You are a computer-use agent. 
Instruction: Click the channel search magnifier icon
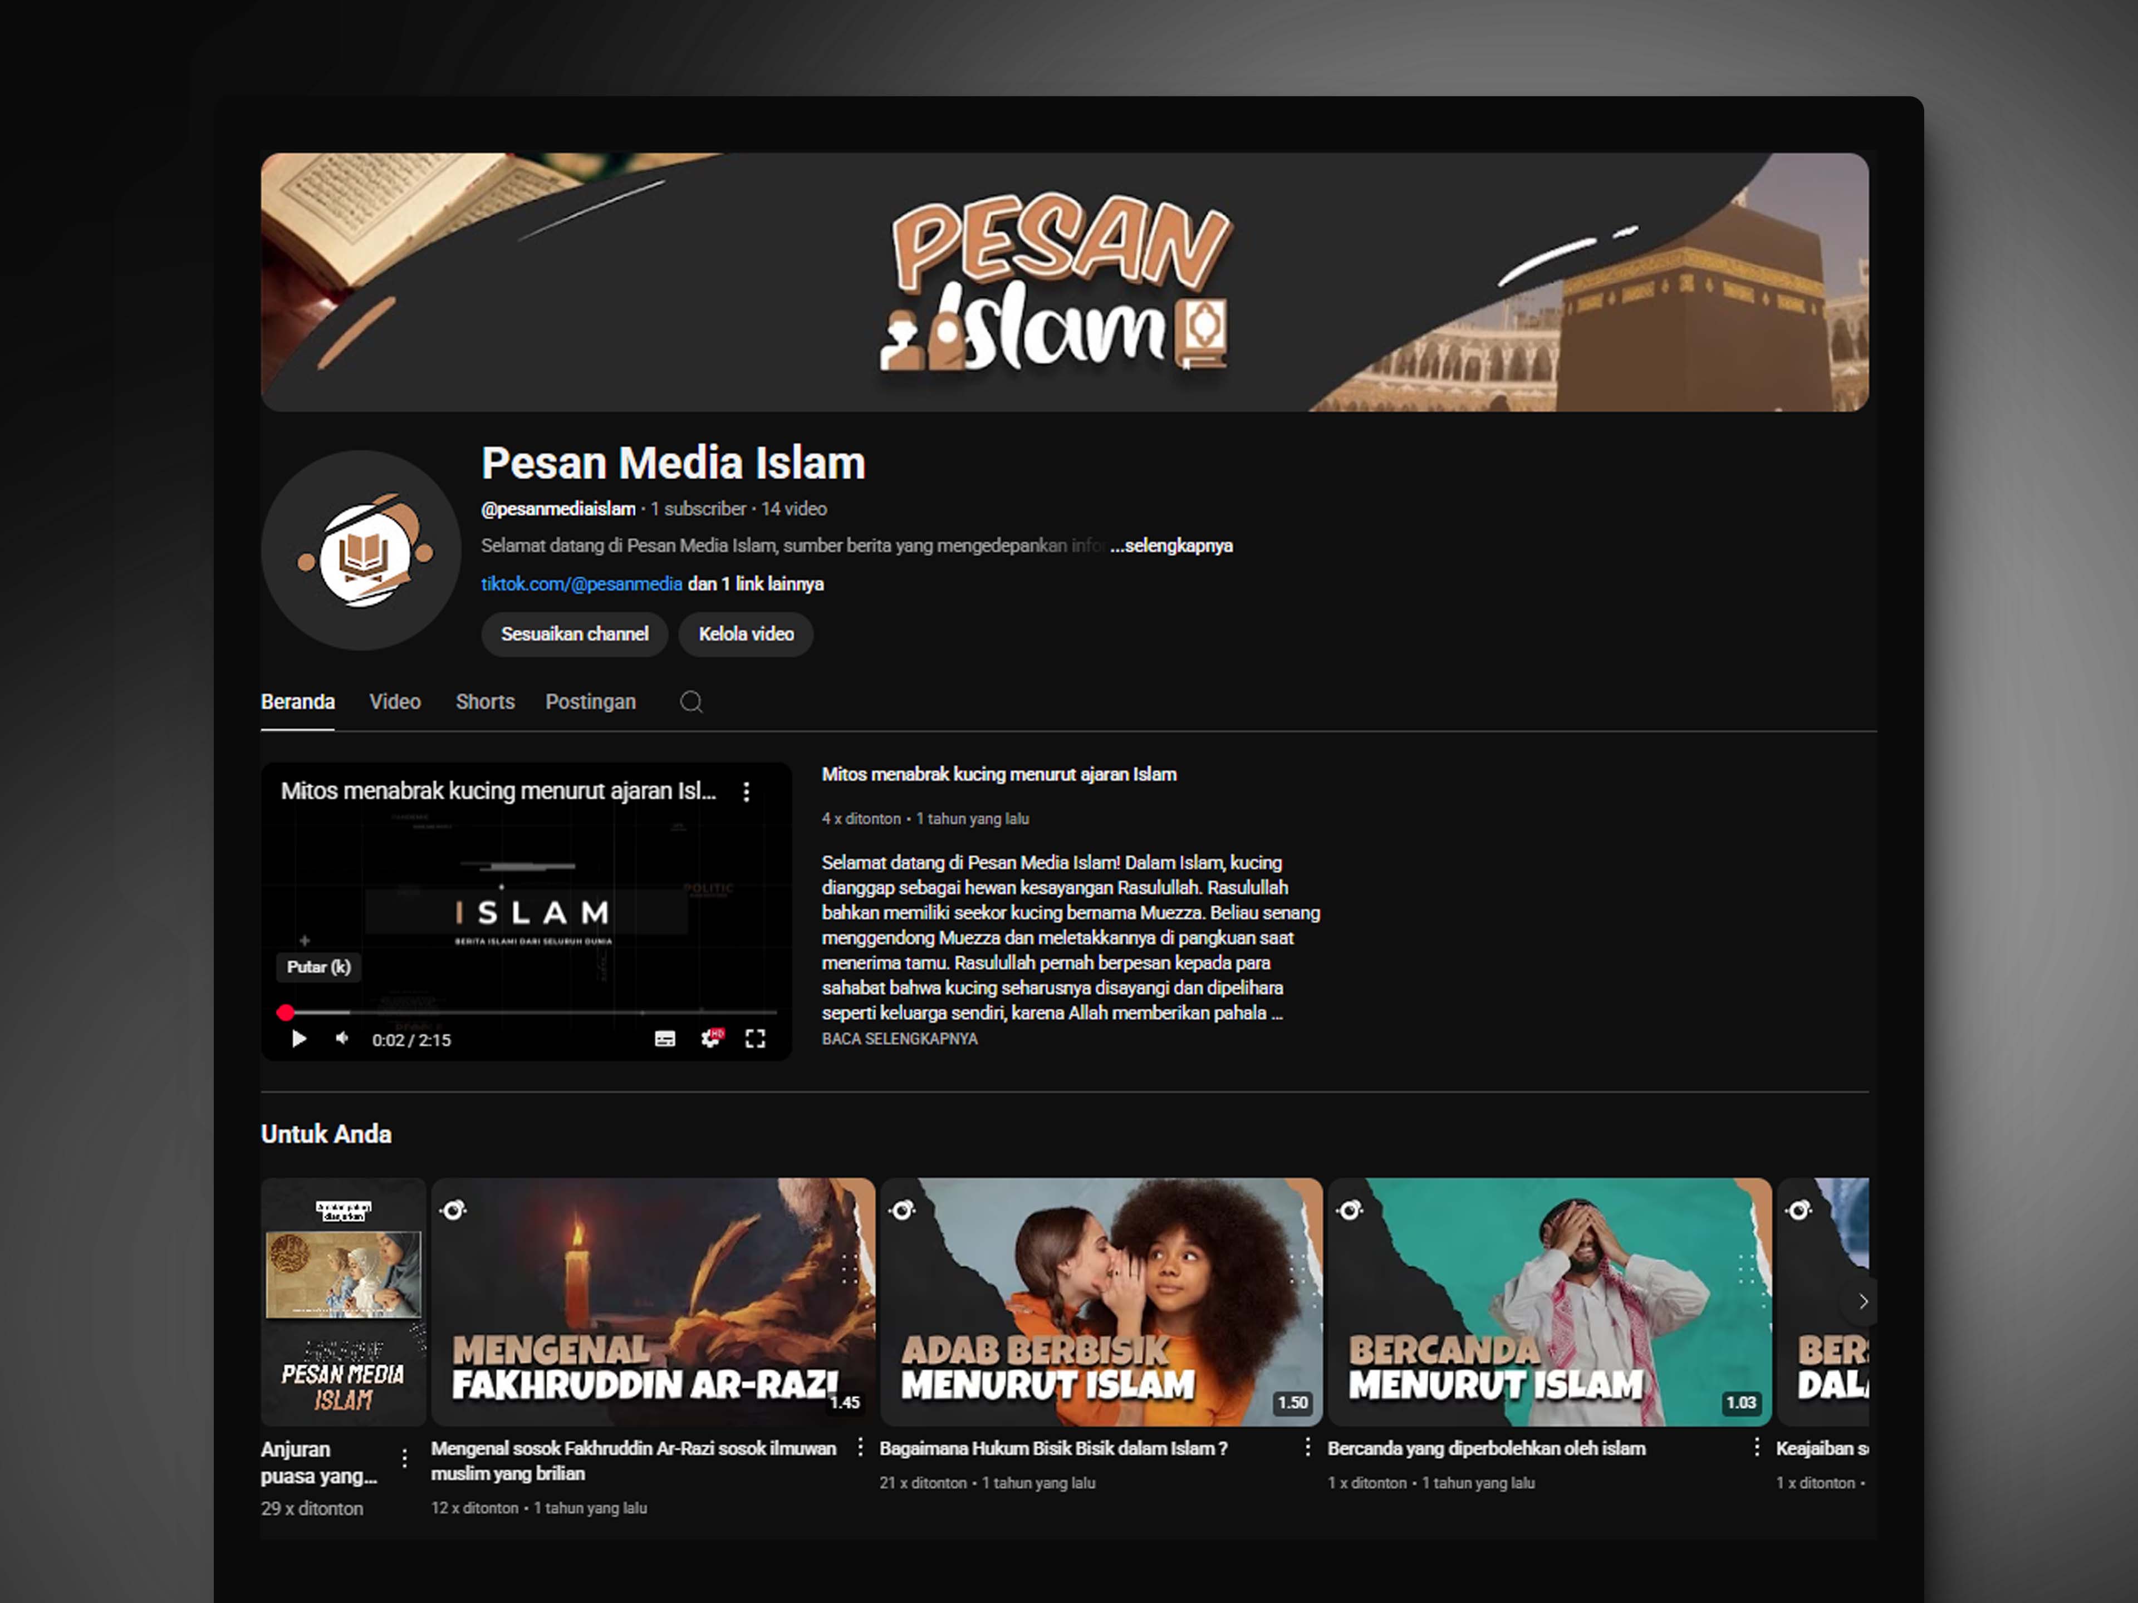tap(690, 701)
